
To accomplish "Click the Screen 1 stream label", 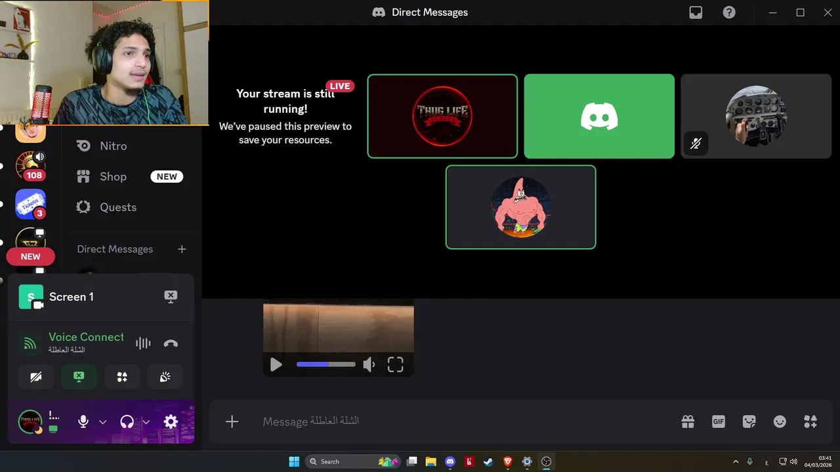I will [x=71, y=296].
